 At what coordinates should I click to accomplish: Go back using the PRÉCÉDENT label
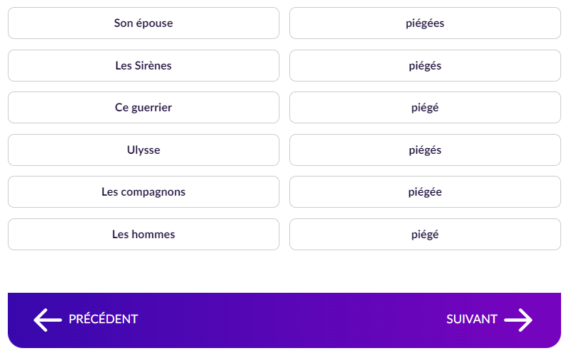103,320
